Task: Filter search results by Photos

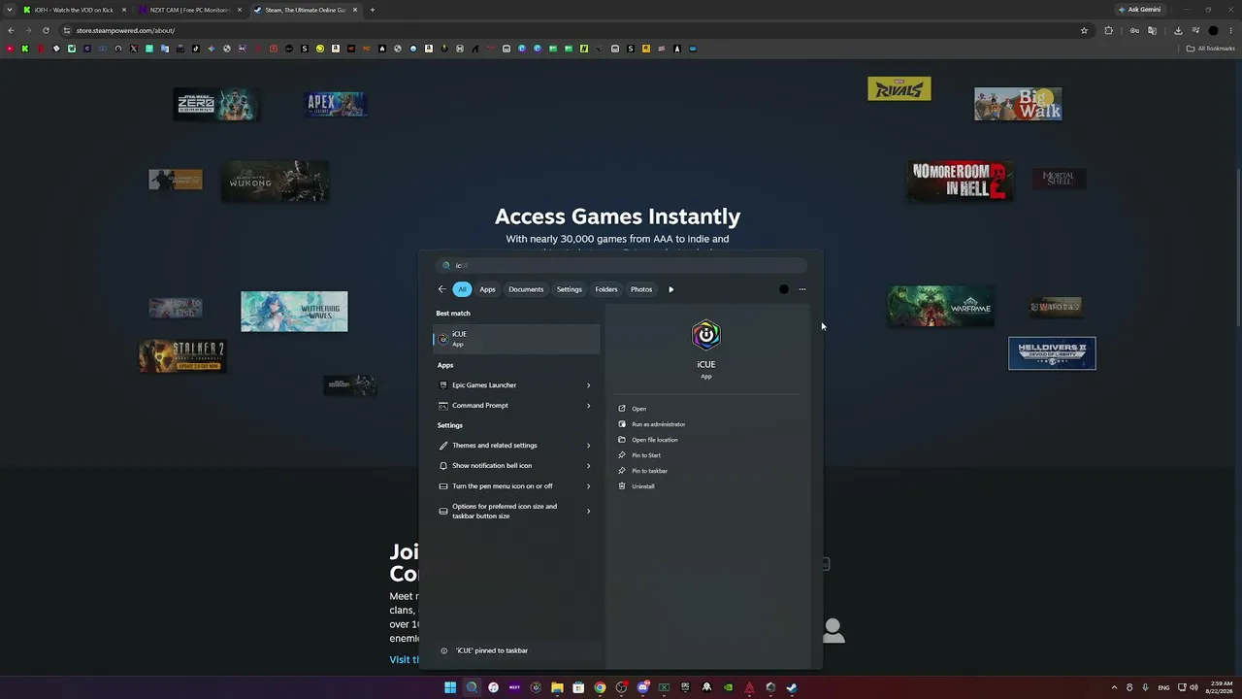Action: pyautogui.click(x=641, y=289)
